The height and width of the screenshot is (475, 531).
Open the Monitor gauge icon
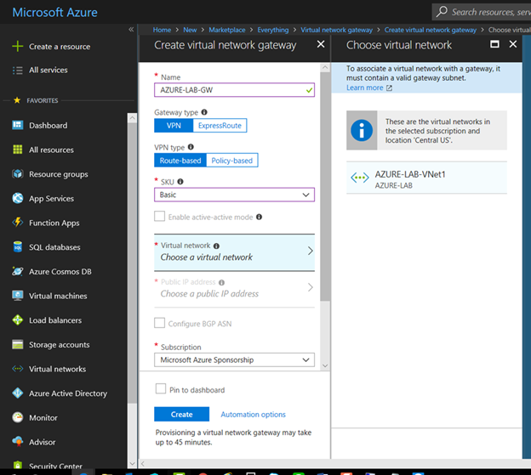pyautogui.click(x=17, y=417)
